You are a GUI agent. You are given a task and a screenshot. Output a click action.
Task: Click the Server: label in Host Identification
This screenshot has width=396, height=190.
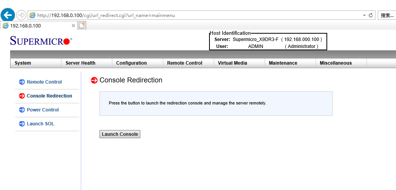pos(222,39)
